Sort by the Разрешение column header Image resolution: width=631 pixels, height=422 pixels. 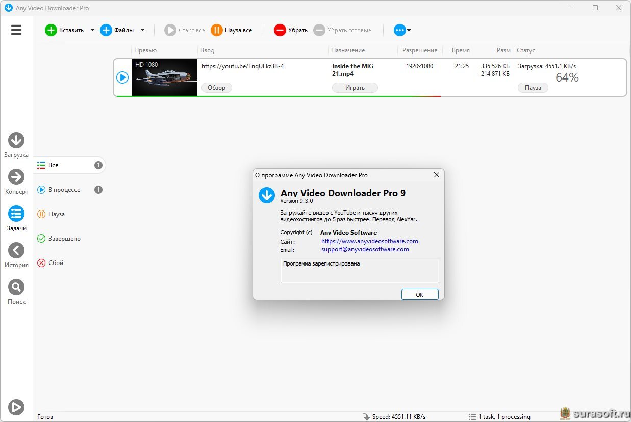[419, 50]
